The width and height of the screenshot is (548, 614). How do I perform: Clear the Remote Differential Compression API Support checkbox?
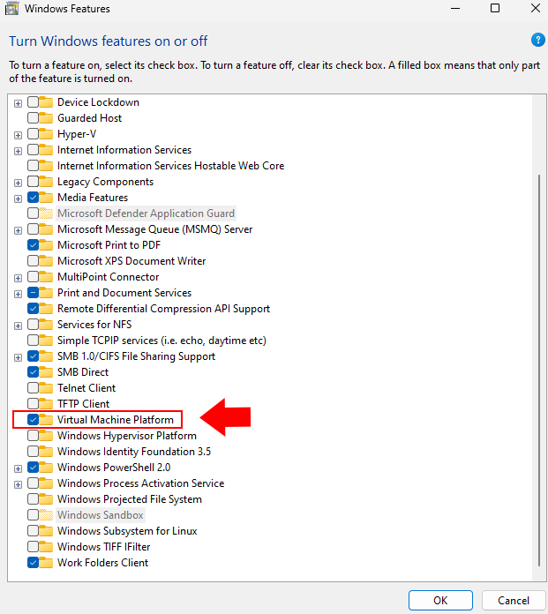33,309
